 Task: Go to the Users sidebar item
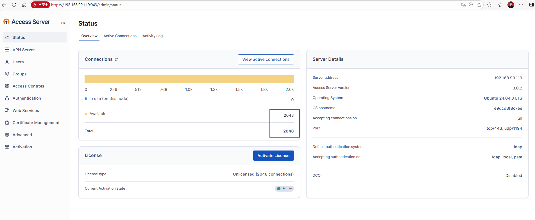(x=18, y=62)
